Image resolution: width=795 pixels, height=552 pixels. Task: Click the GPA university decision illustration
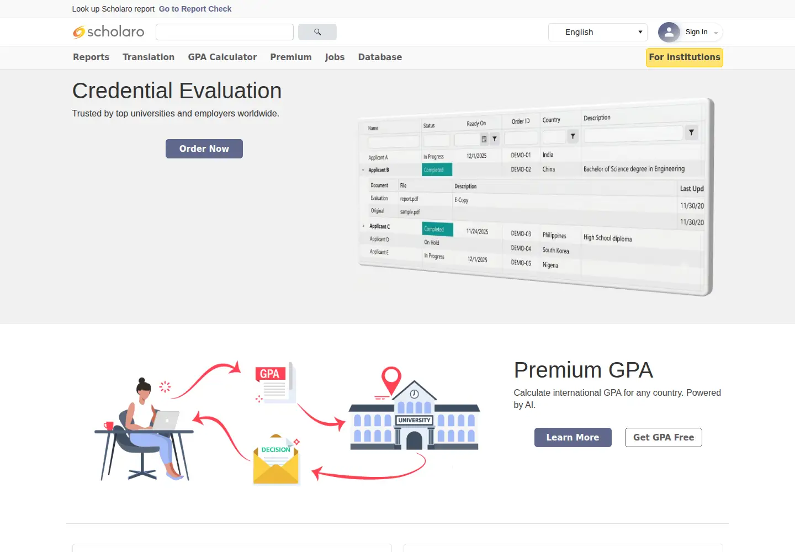(287, 422)
